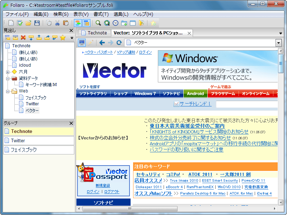This screenshot has width=287, height=215.
Task: Click the ソフトライブラリ navigation tab
Action: coord(93,94)
